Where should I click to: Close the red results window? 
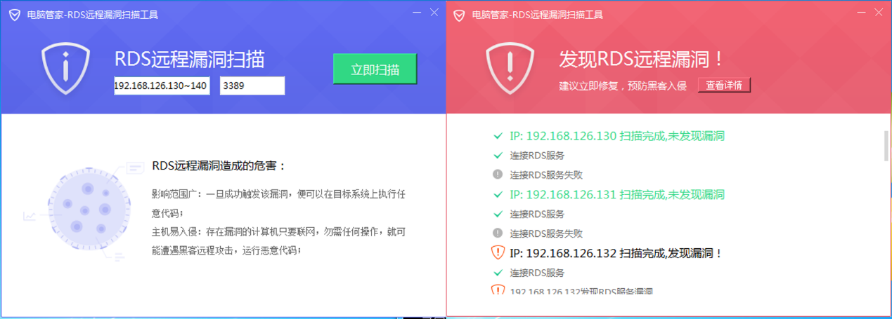point(880,13)
